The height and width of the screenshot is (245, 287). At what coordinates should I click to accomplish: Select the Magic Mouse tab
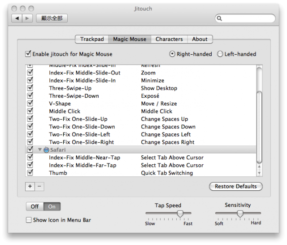pyautogui.click(x=130, y=39)
